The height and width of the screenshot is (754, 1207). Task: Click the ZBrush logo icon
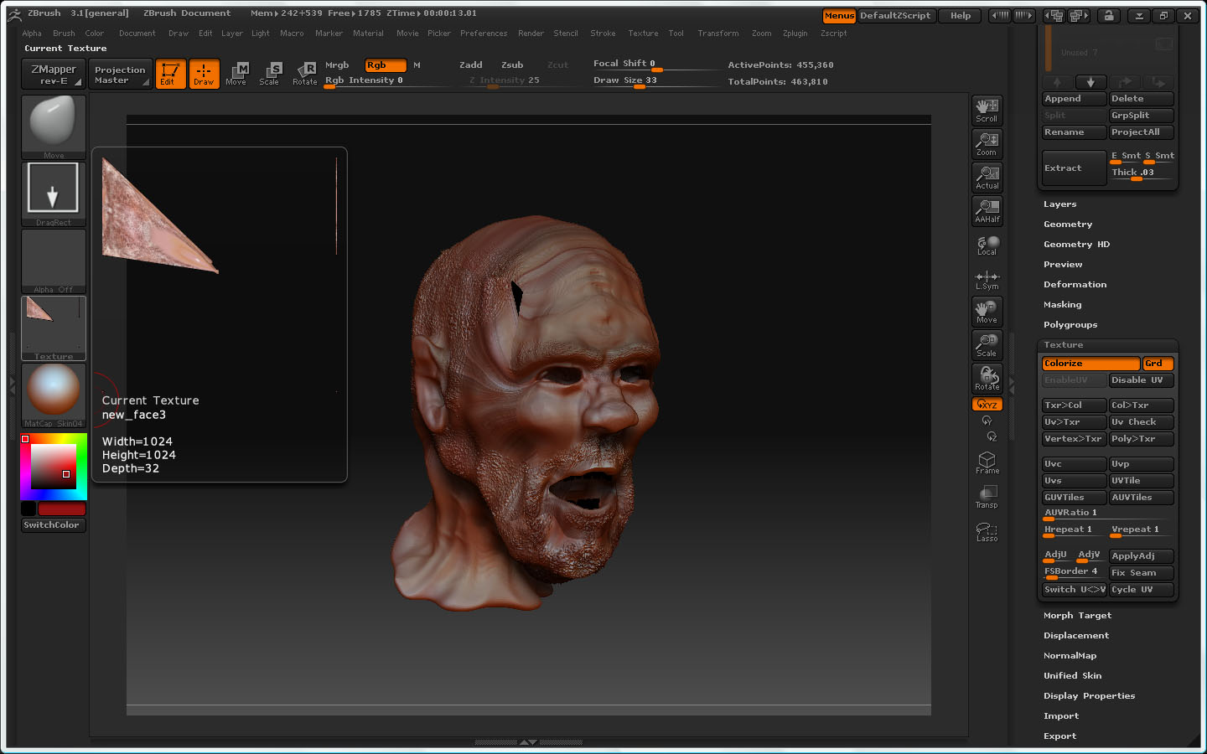14,14
